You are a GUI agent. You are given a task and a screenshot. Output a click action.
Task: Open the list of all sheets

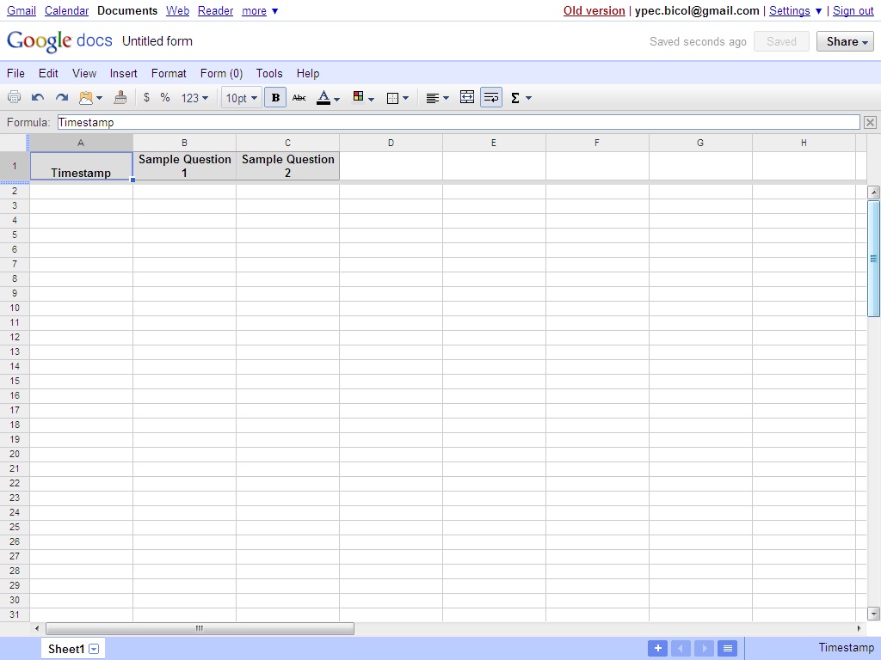pos(727,648)
